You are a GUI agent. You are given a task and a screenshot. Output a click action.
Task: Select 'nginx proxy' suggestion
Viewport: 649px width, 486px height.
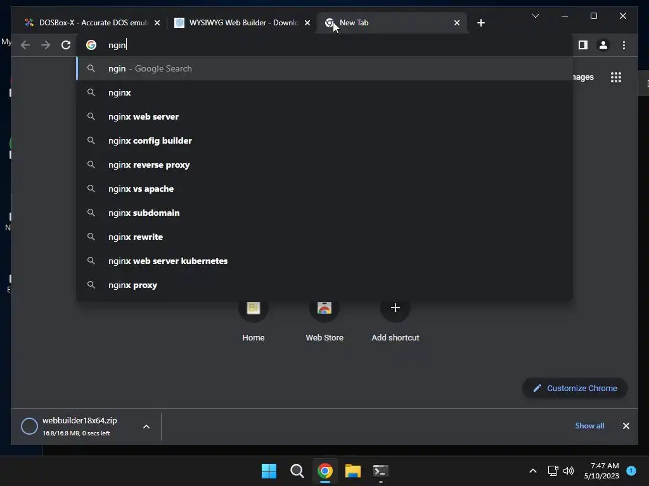(325, 285)
